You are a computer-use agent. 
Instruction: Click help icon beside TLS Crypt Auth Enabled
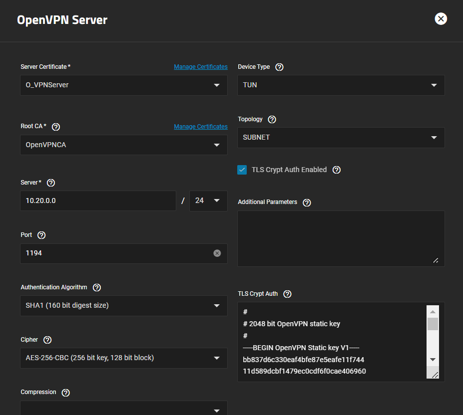337,170
